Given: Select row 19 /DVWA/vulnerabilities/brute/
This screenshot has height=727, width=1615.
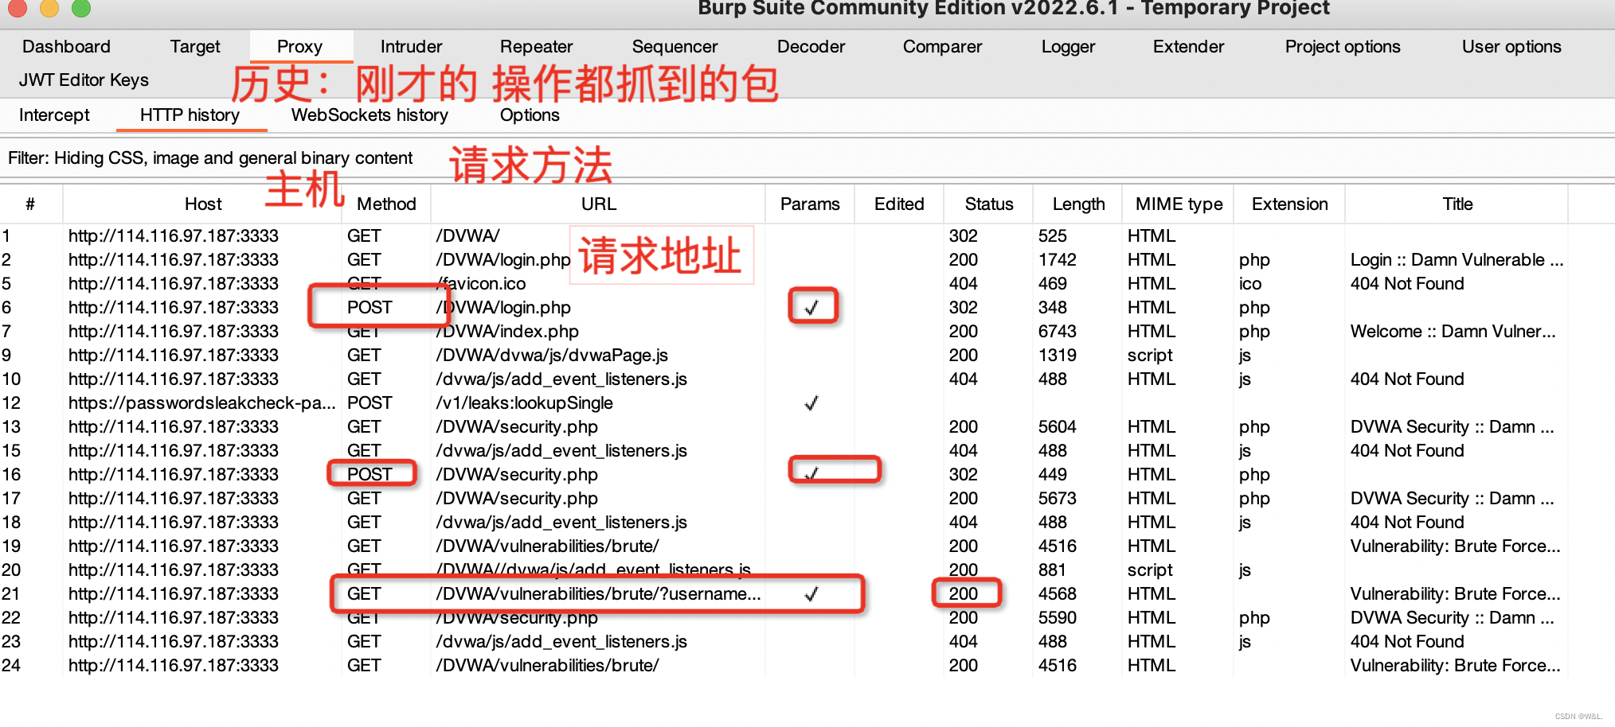Looking at the screenshot, I should tap(784, 546).
